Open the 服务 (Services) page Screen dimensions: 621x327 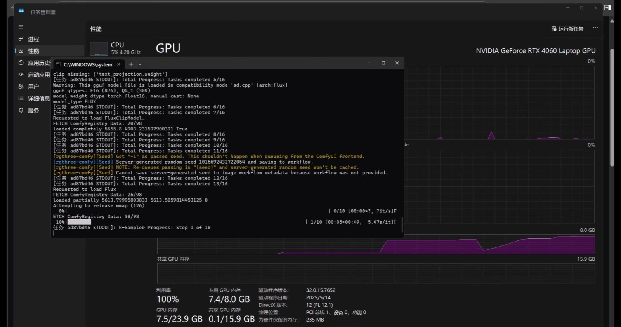(x=33, y=110)
